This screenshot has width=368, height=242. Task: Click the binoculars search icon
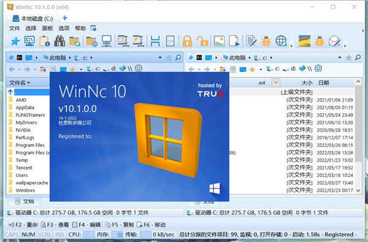pyautogui.click(x=59, y=41)
